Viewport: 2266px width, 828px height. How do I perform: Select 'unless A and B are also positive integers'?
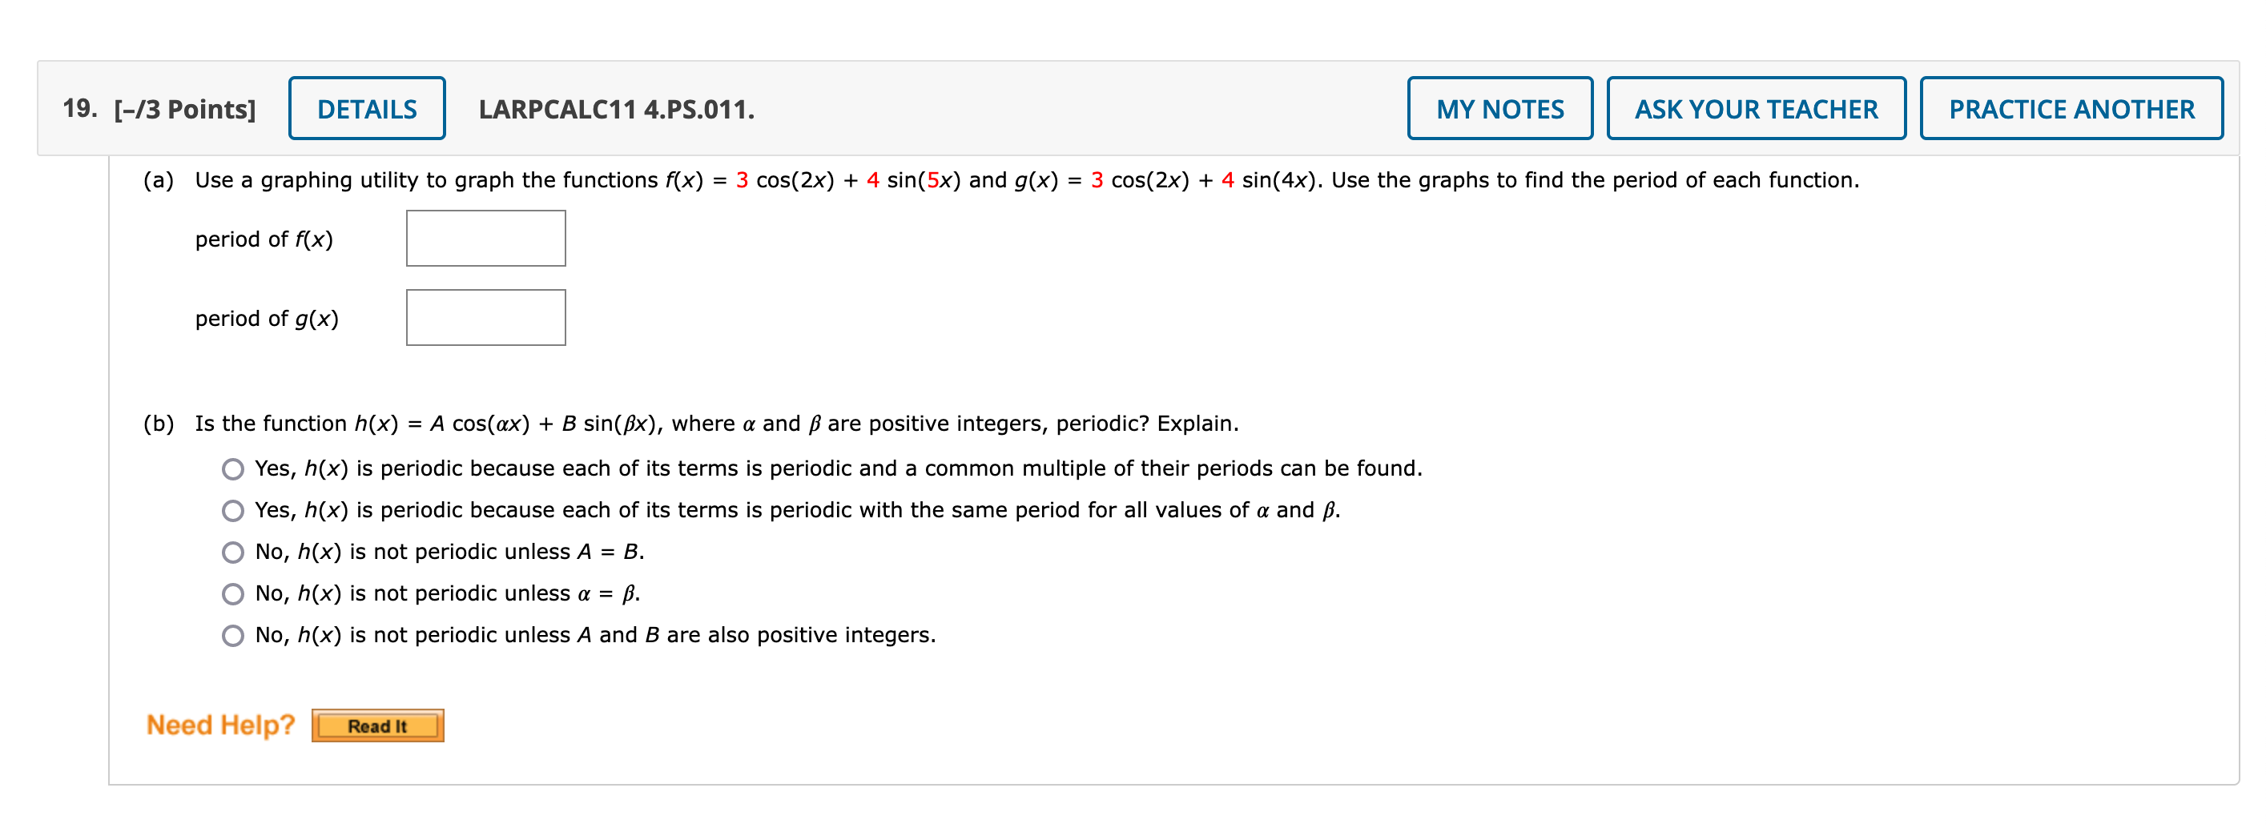233,635
